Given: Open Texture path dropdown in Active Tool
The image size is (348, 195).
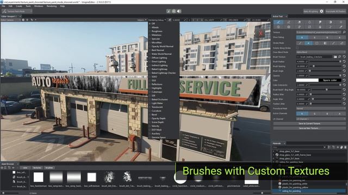Looking at the screenshot, I should click(319, 32).
